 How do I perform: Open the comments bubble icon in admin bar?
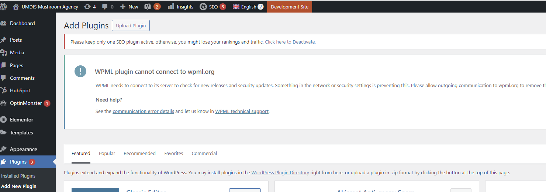(105, 7)
